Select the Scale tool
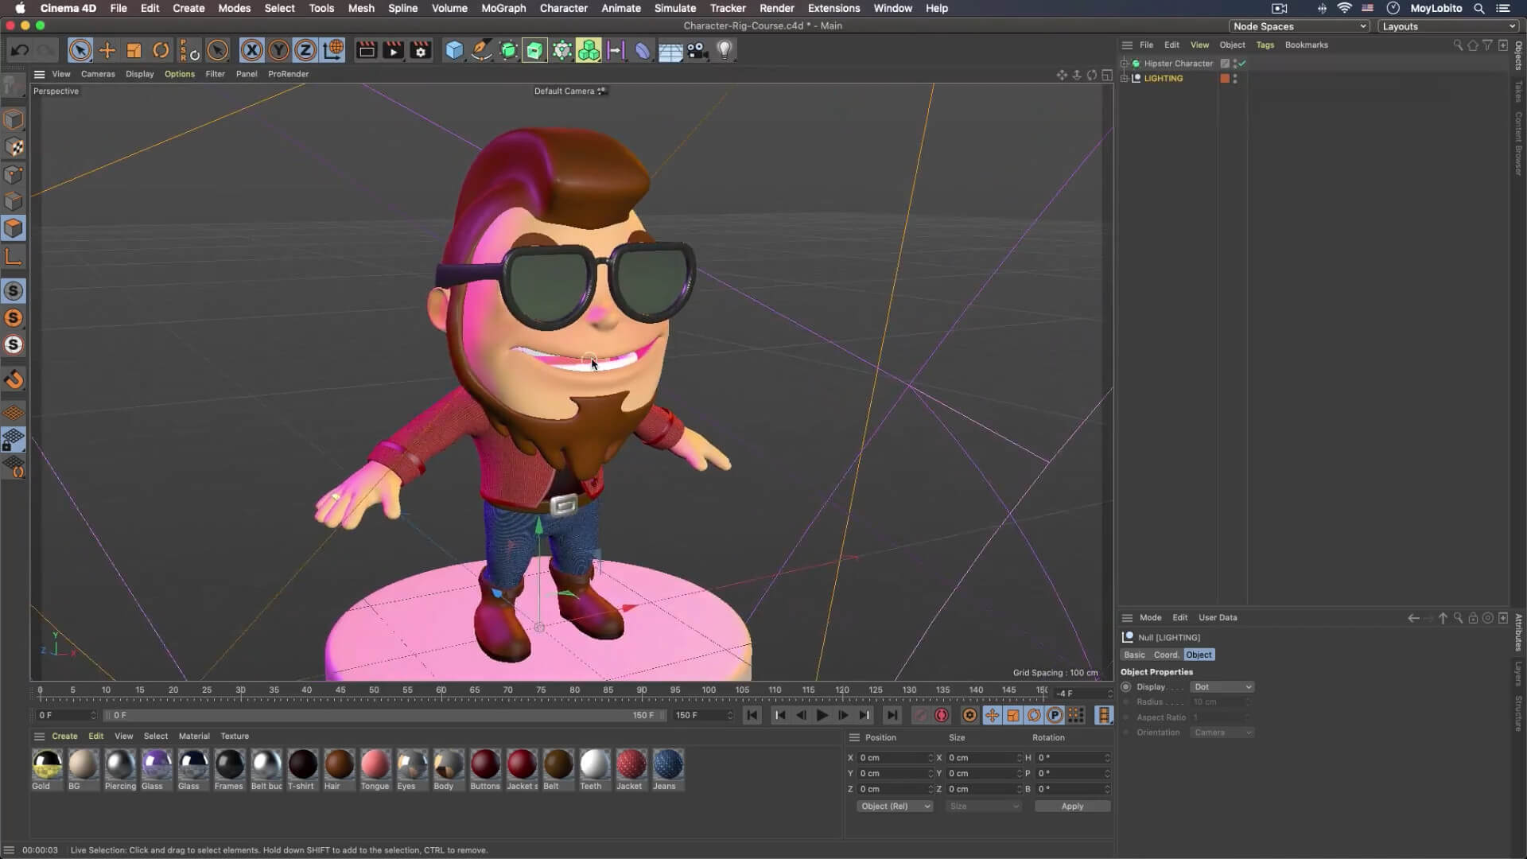 [134, 50]
